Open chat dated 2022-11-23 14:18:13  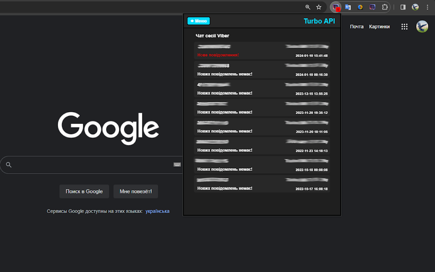[x=262, y=145]
